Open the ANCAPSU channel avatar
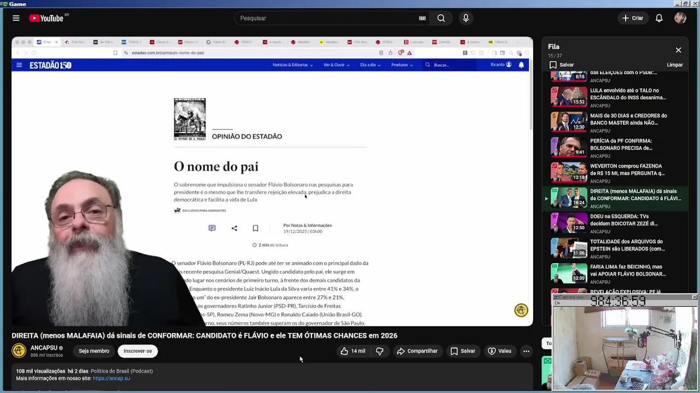The height and width of the screenshot is (393, 700). tap(19, 350)
